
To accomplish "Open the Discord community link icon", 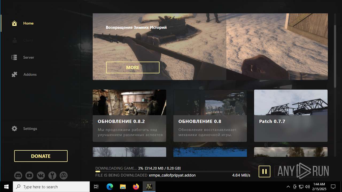I will pyautogui.click(x=18, y=175).
